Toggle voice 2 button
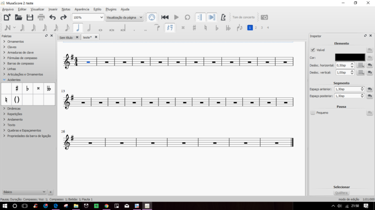The width and height of the screenshot is (375, 210). [x=256, y=28]
